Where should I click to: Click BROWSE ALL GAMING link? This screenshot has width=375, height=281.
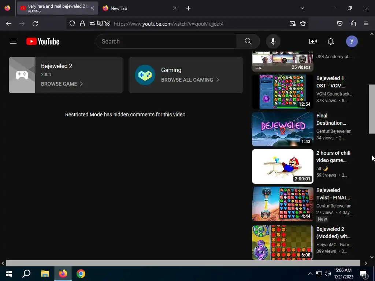[190, 80]
